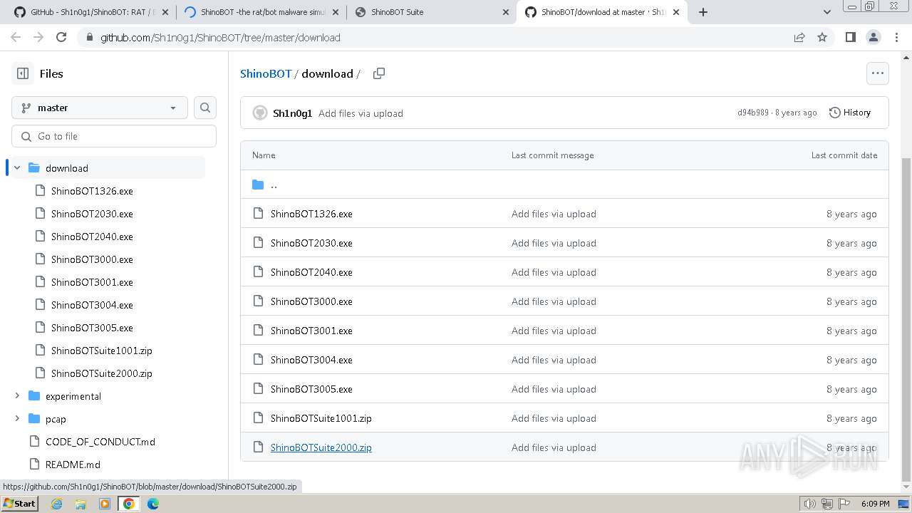Open the Chrome three-dot menu

pos(896,37)
